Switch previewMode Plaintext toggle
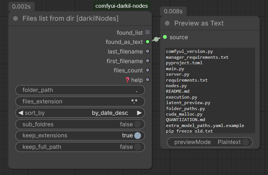Image resolution: width=268 pixels, height=175 pixels. tap(245, 142)
